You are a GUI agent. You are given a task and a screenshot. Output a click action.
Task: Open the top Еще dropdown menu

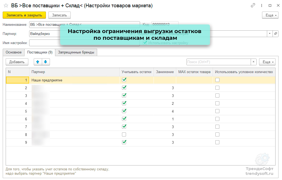(x=270, y=15)
